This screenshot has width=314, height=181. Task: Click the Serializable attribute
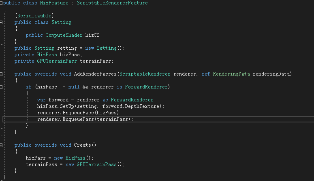tap(34, 16)
